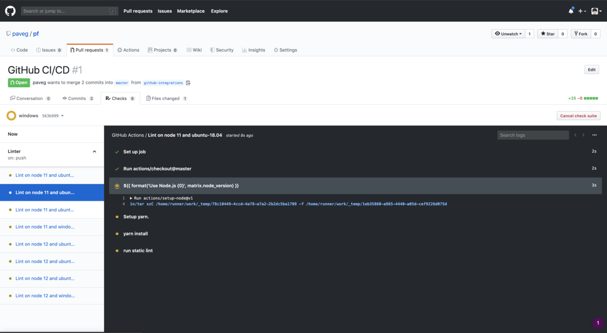Image resolution: width=607 pixels, height=333 pixels.
Task: Collapse the Linter workflow section
Action: [x=94, y=152]
